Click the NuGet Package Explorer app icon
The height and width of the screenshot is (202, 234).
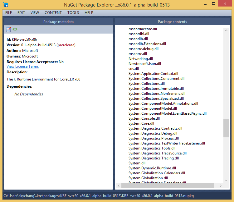click(6, 5)
